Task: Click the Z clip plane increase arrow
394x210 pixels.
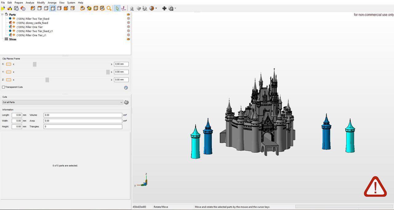Action: click(x=111, y=80)
